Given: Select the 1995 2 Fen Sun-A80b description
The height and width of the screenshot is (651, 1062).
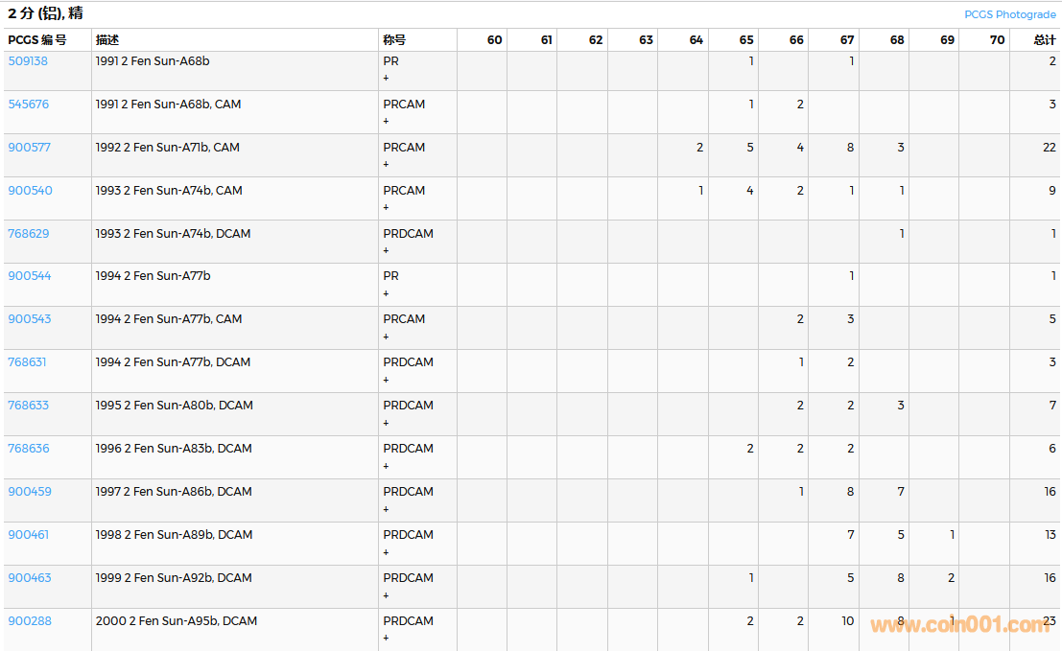Looking at the screenshot, I should [x=174, y=406].
